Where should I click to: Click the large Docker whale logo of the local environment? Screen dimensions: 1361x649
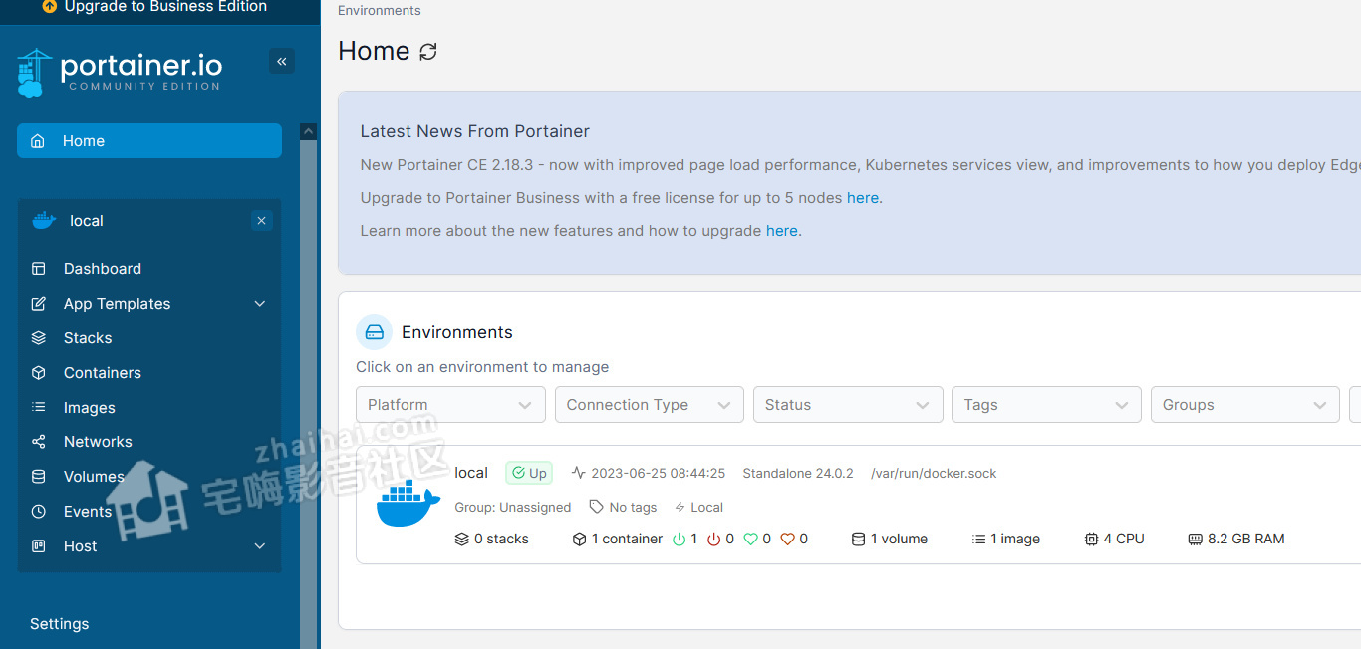(x=408, y=503)
